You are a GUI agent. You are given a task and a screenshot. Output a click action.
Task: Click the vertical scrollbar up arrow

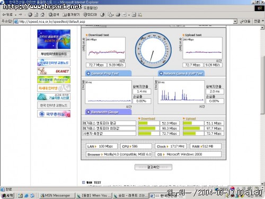(x=262, y=28)
